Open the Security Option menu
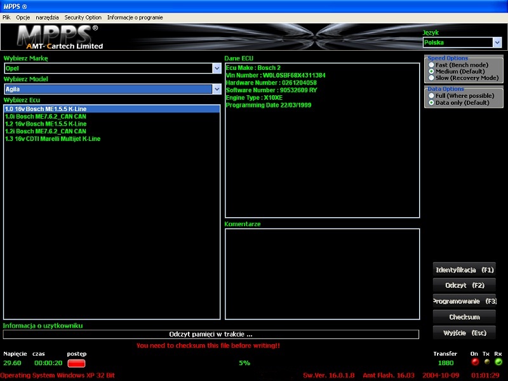Screen dimensions: 508x381 [83, 18]
